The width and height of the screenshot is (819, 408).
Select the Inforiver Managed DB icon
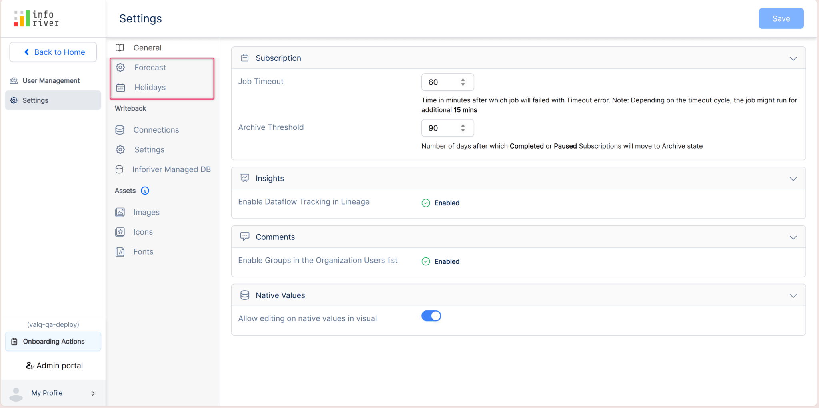(119, 169)
